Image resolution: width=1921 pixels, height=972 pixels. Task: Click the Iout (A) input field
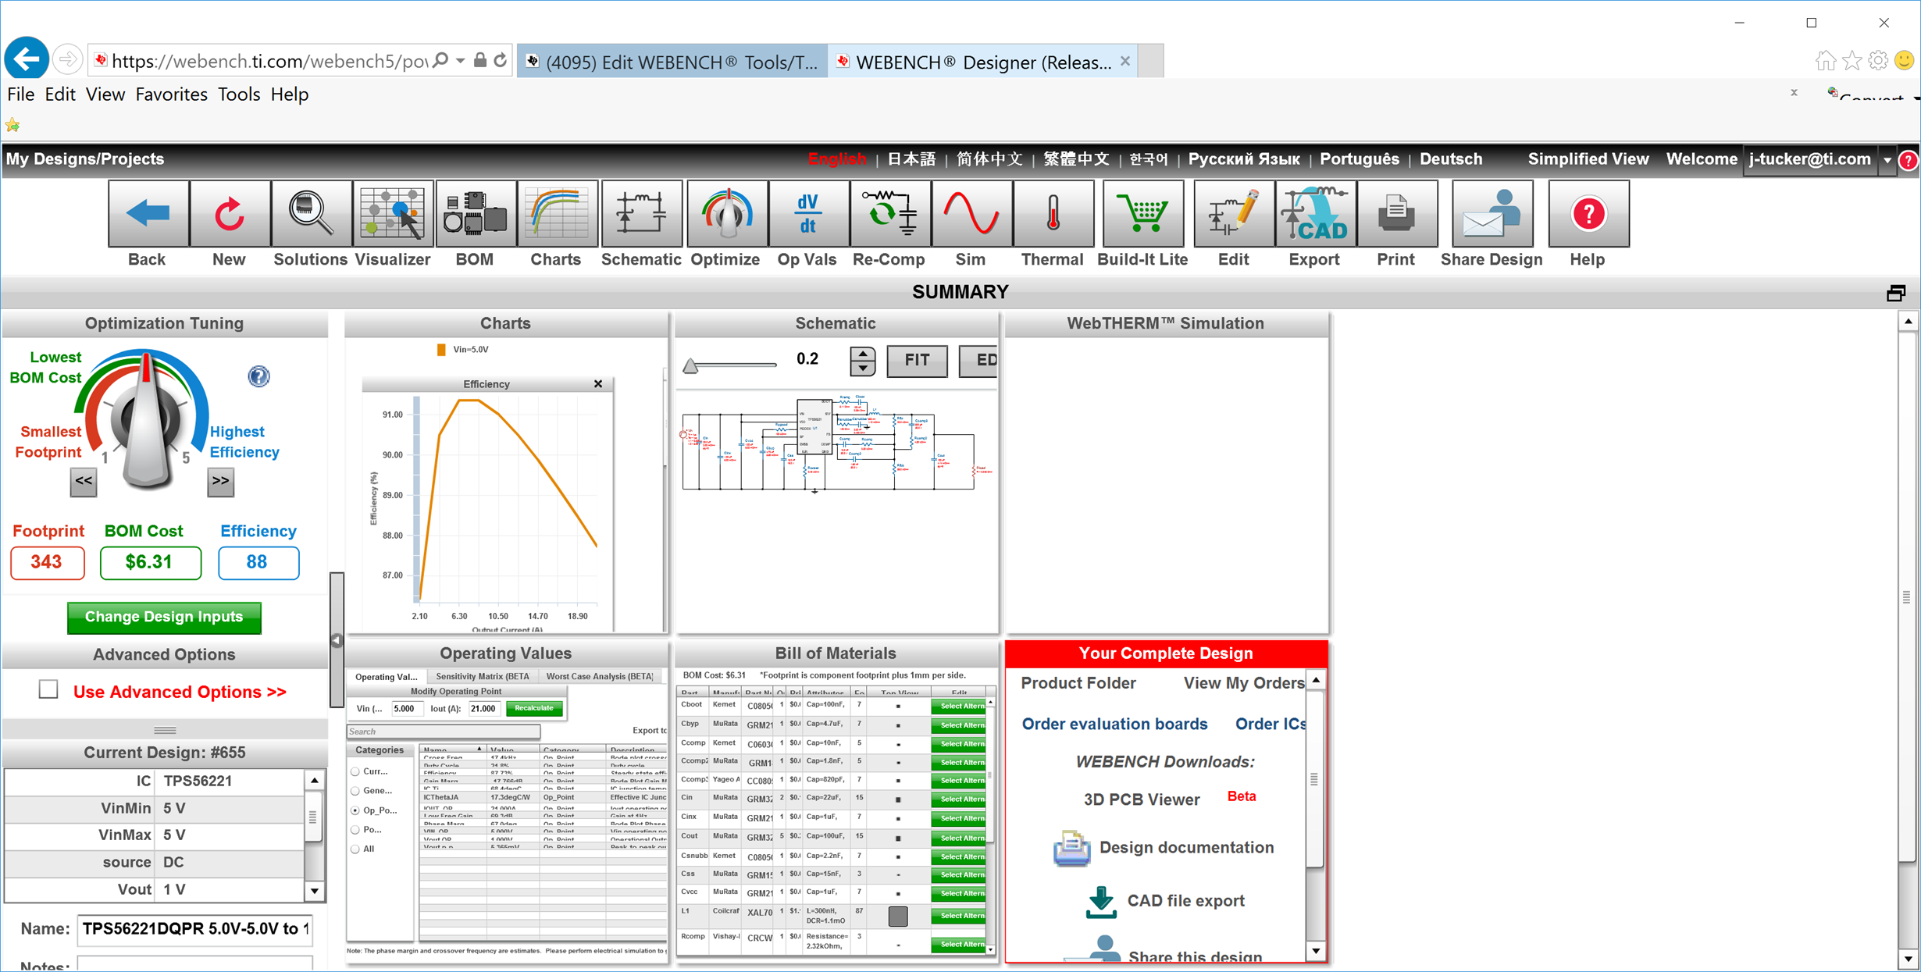click(484, 709)
